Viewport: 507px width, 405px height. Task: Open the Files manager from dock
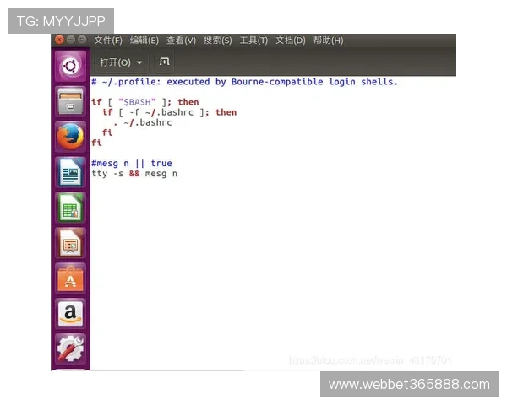tap(71, 100)
